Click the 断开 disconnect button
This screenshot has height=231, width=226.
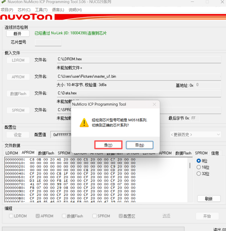pyautogui.click(x=18, y=34)
